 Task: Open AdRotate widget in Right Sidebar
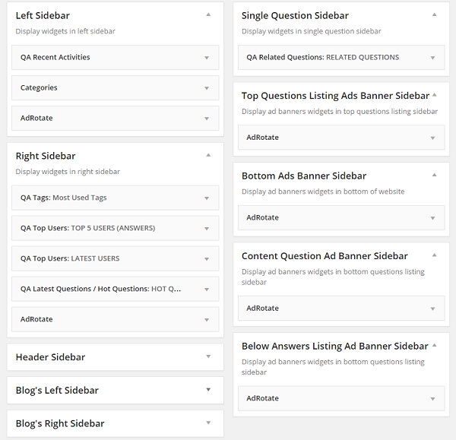(206, 320)
